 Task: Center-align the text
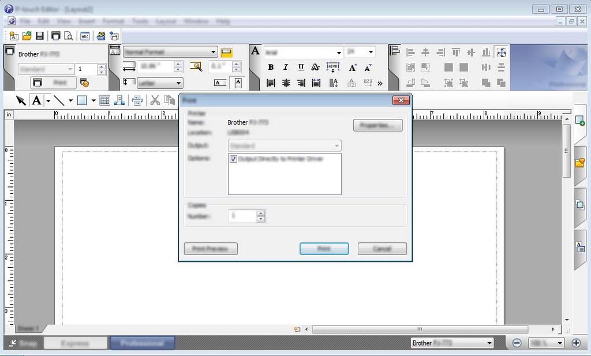pyautogui.click(x=286, y=83)
